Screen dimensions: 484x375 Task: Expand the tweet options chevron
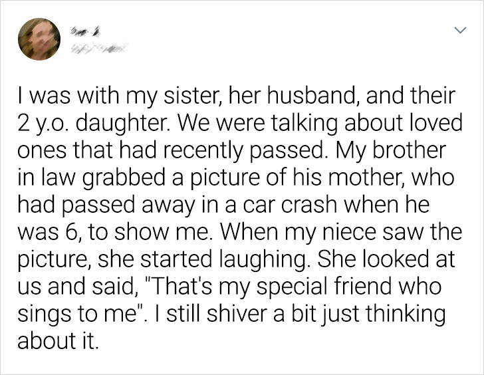click(x=460, y=30)
